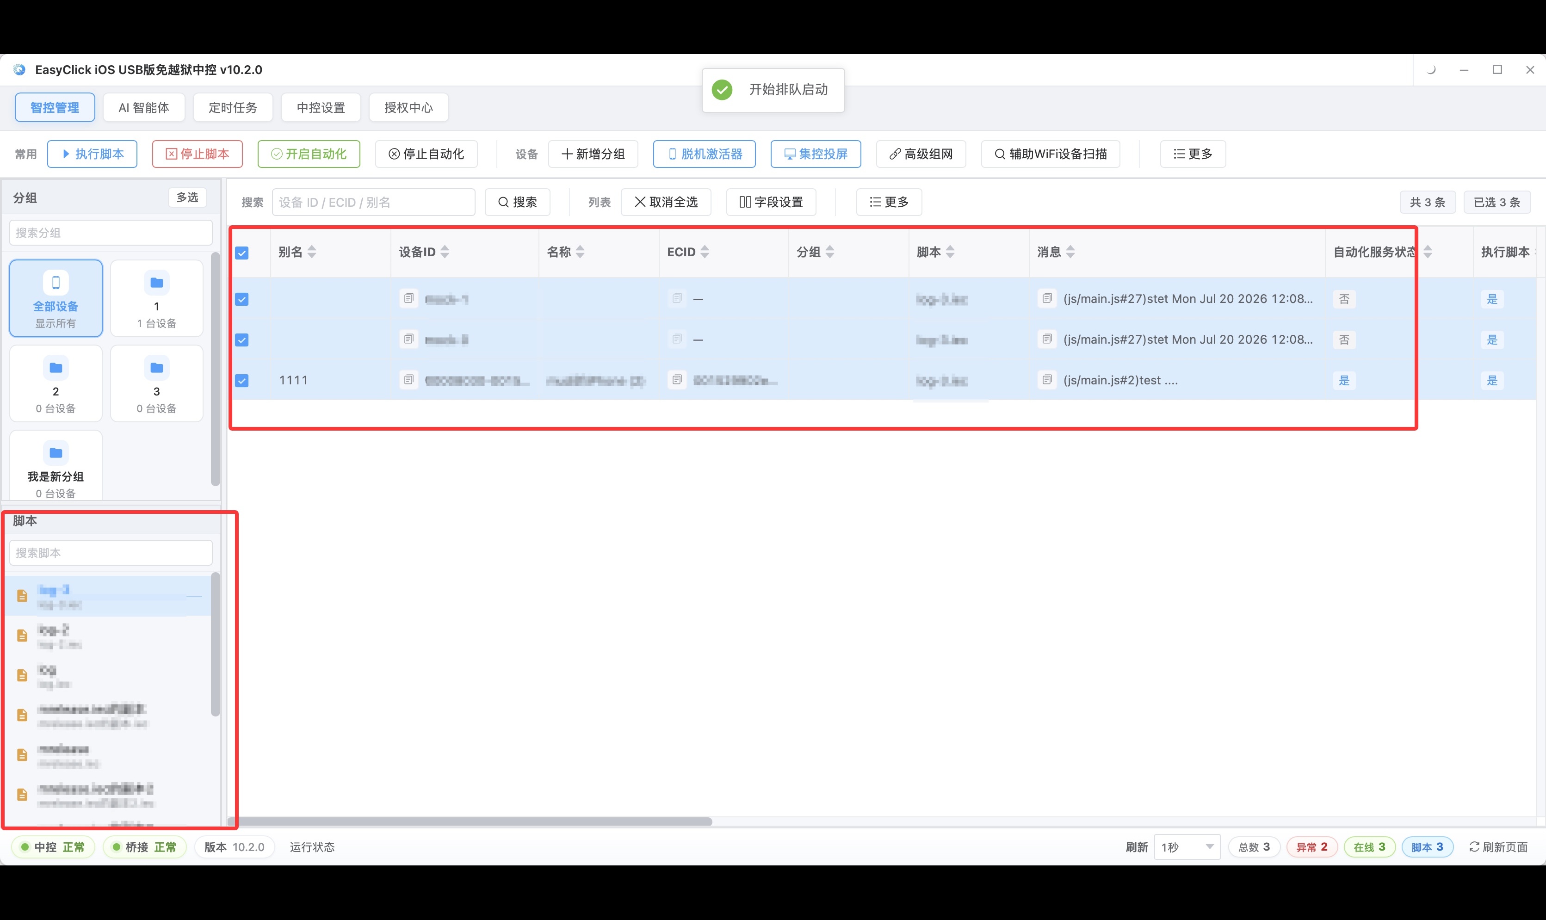This screenshot has width=1546, height=920.
Task: Copy device ID icon in the 1111 row
Action: click(408, 379)
